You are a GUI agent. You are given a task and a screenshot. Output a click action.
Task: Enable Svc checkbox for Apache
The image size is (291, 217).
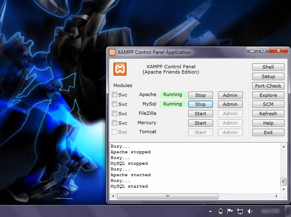114,94
